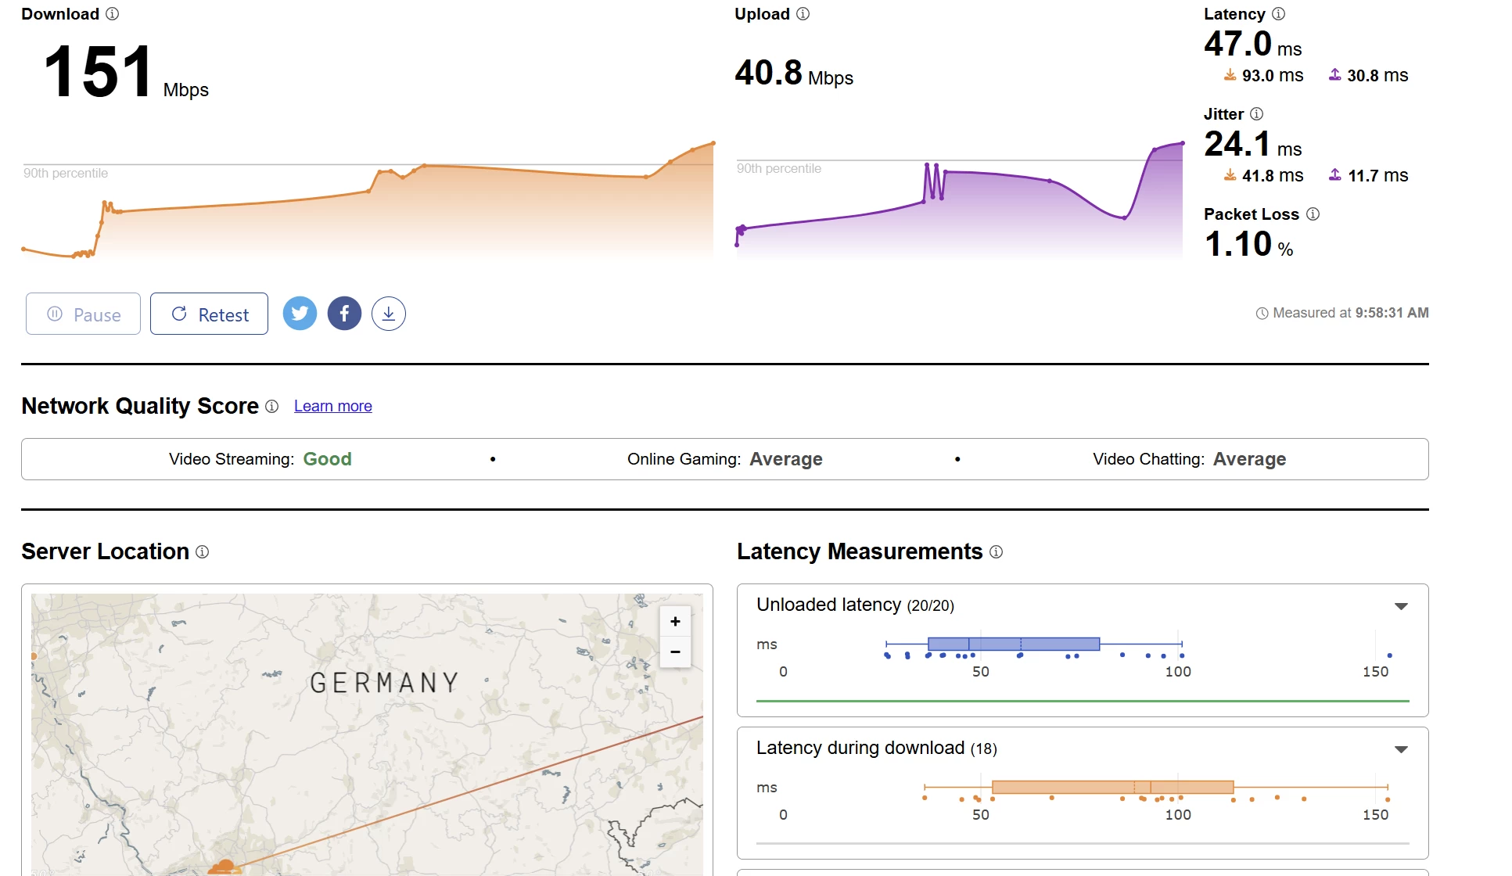
Task: Click the Upload info icon
Action: tap(803, 14)
